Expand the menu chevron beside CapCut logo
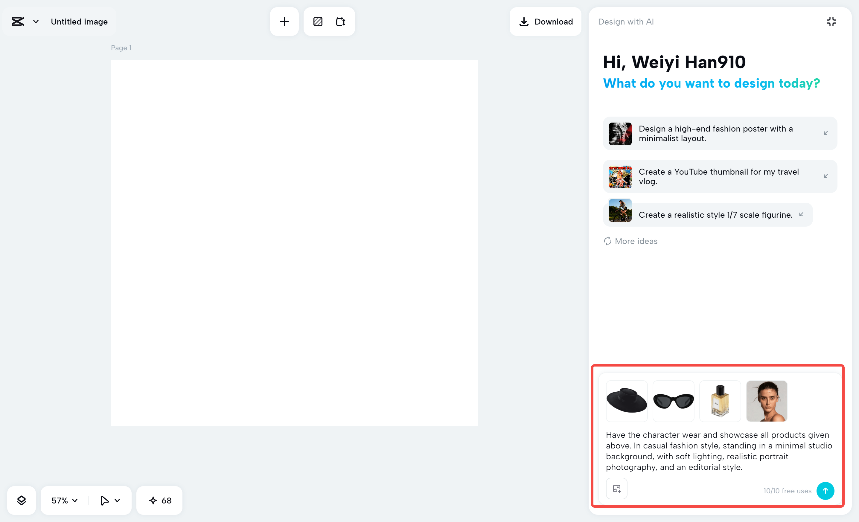859x522 pixels. 36,22
